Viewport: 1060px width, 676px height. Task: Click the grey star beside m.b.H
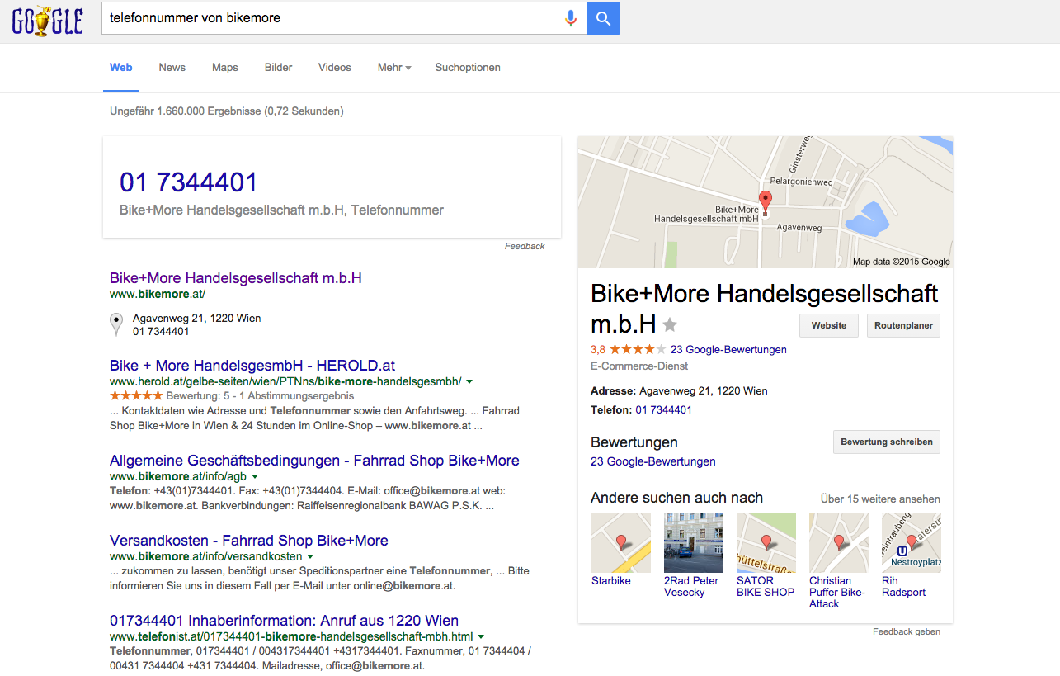tap(670, 324)
